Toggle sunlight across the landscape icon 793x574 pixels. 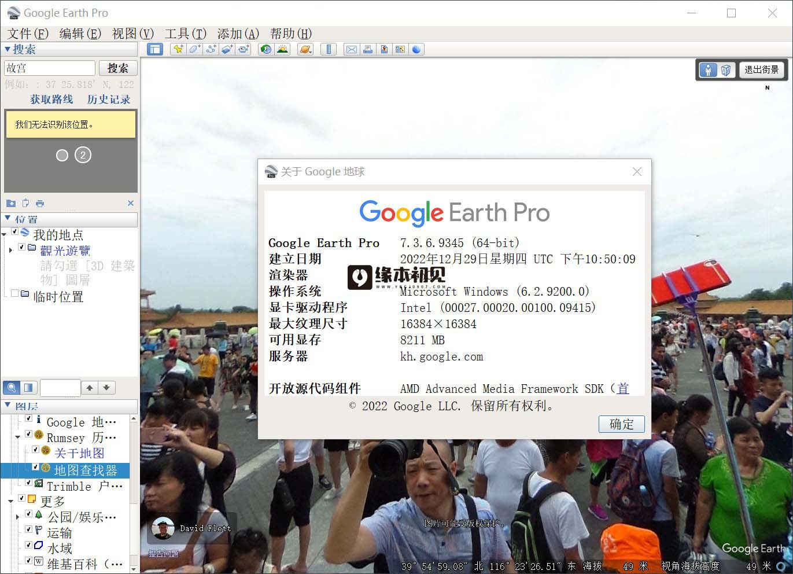coord(282,49)
